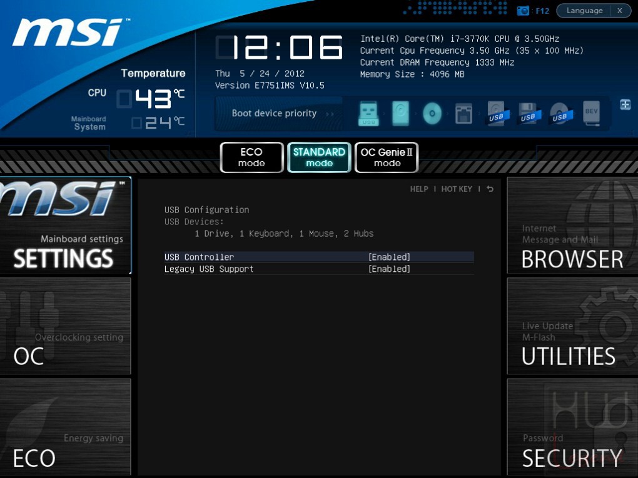Click the HELP link
Screen dimensions: 638x478
point(419,189)
